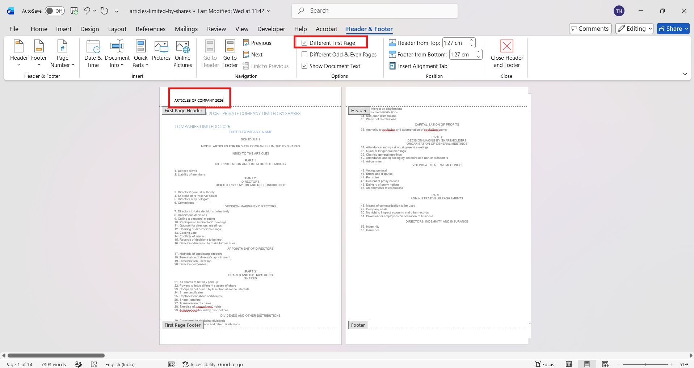This screenshot has width=694, height=368.
Task: Open the Editing mode dropdown
Action: [x=634, y=29]
